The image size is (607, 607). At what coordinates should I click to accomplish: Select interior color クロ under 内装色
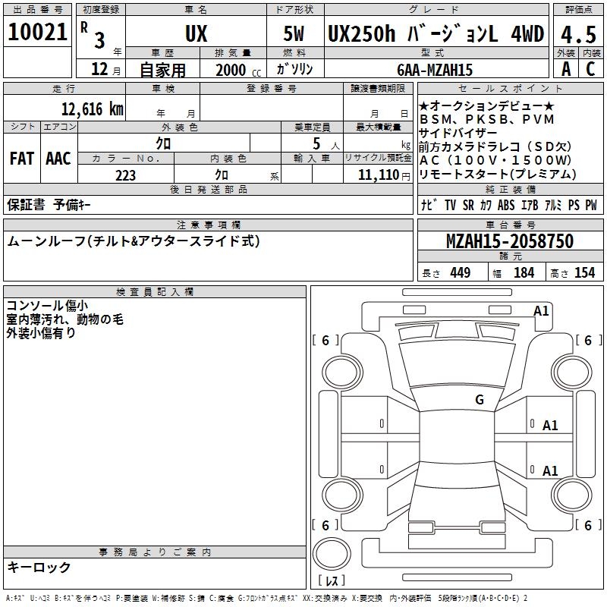222,175
